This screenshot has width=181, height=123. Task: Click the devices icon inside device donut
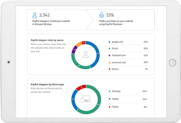tap(86, 99)
